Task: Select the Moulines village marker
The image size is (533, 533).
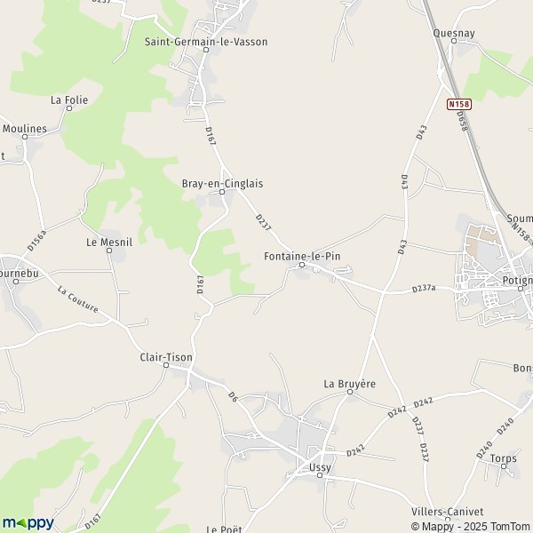Action: [x=25, y=137]
